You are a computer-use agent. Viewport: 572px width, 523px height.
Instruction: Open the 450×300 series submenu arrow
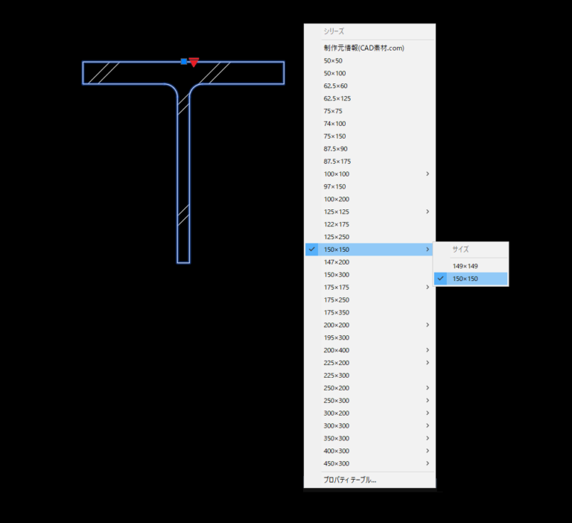pyautogui.click(x=427, y=463)
